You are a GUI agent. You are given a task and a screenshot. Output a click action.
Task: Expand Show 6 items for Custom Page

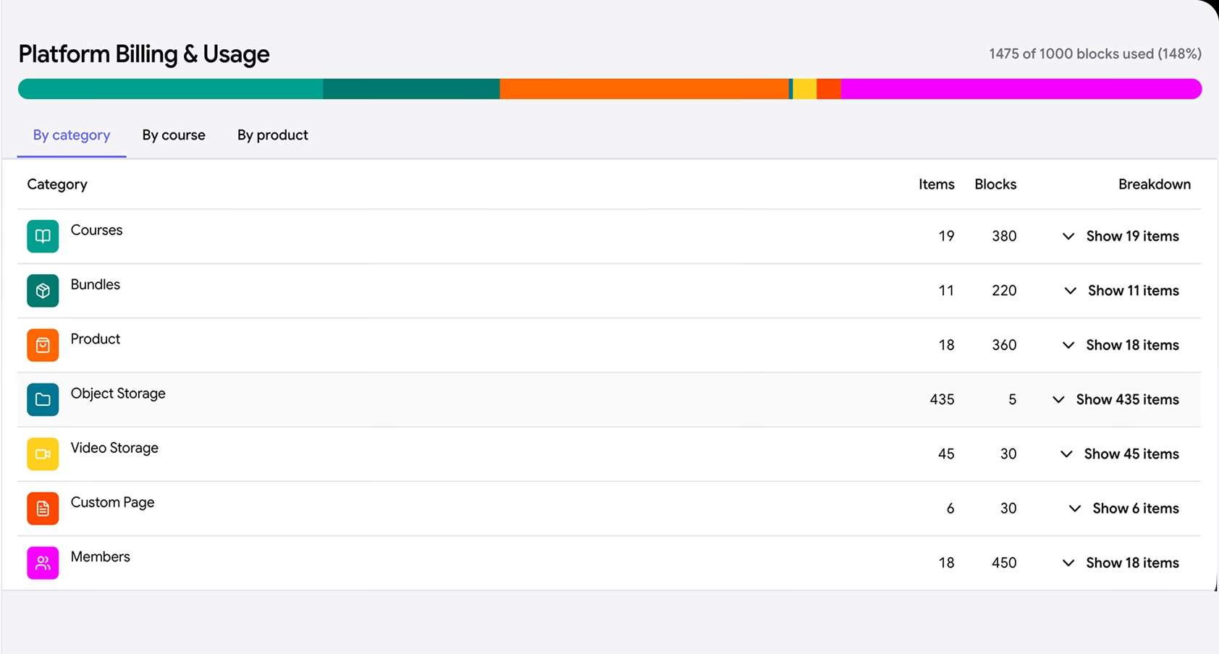[x=1124, y=508]
